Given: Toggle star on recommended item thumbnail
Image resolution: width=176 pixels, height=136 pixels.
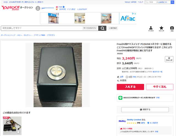Looking at the screenshot, I should pyautogui.click(x=18, y=132).
